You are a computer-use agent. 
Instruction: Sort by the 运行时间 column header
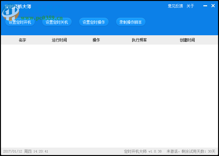pos(59,40)
